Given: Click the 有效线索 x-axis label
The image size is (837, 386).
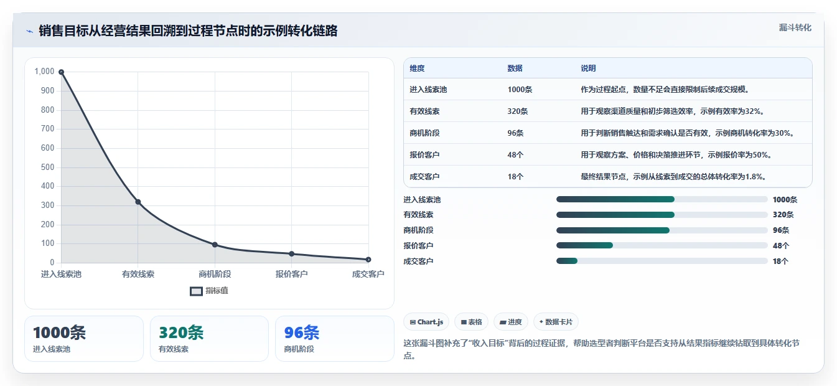Looking at the screenshot, I should coord(138,274).
